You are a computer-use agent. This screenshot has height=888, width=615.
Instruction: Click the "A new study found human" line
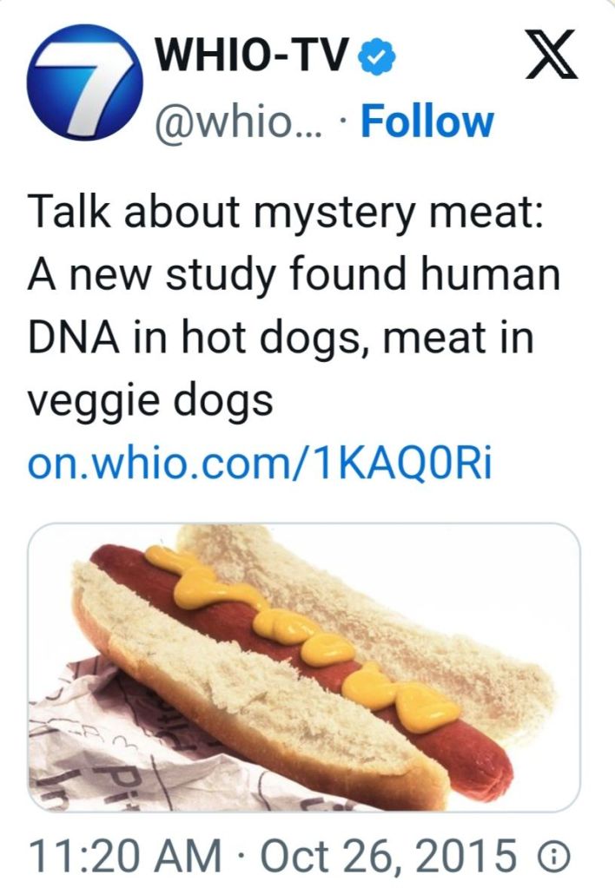(294, 277)
